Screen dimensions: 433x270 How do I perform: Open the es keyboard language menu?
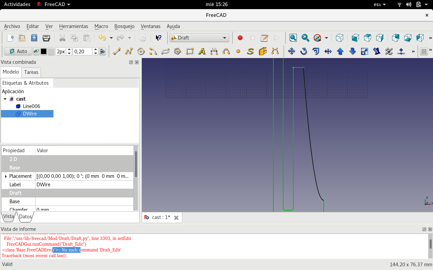coord(380,4)
